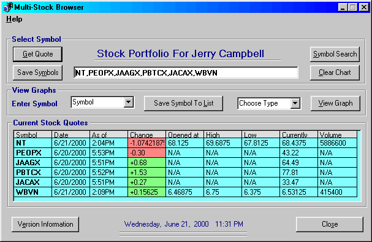Click the 5886600 volume value
The width and height of the screenshot is (372, 242).
coord(337,143)
